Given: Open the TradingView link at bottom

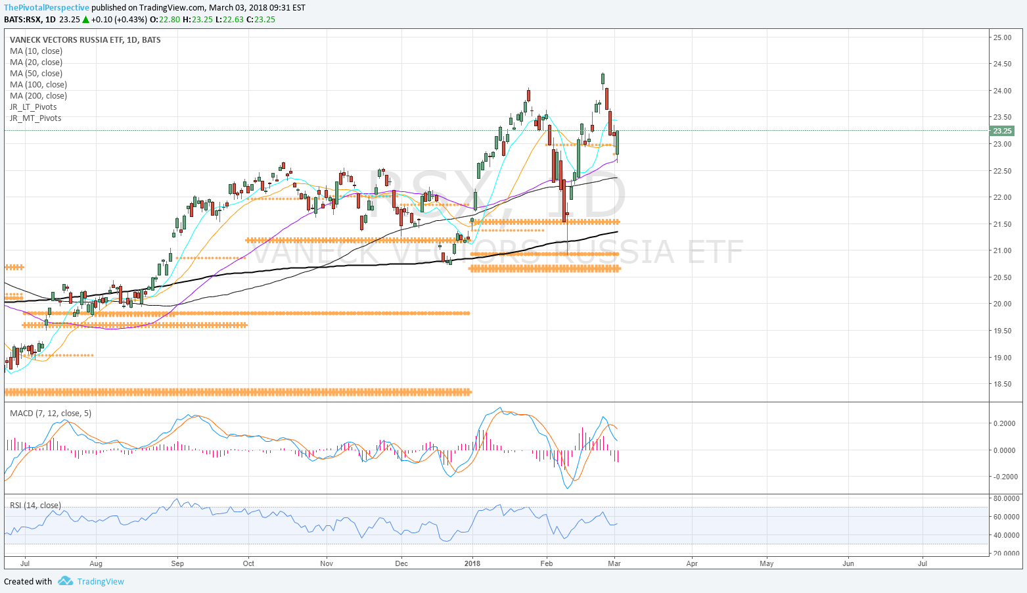Looking at the screenshot, I should [x=101, y=581].
